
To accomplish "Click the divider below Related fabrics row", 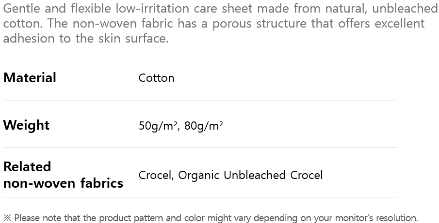I will tap(200, 197).
